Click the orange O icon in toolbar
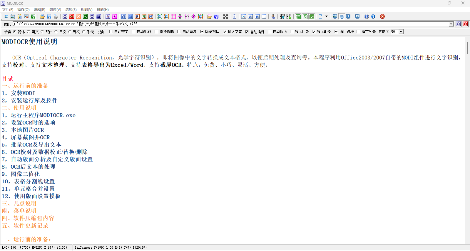Image resolution: width=470 pixels, height=251 pixels. click(x=78, y=16)
